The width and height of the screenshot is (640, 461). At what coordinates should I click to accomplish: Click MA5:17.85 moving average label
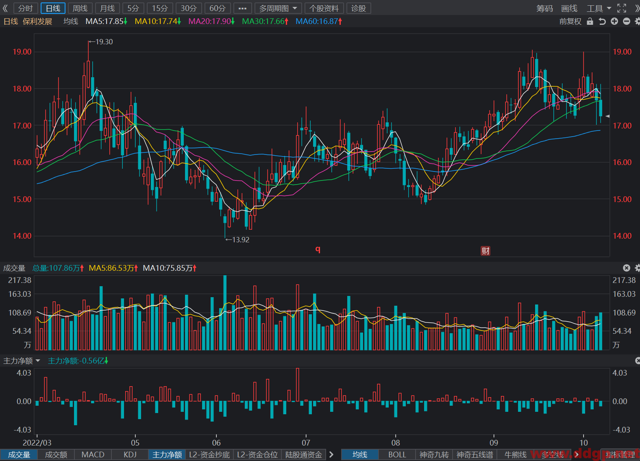point(107,21)
